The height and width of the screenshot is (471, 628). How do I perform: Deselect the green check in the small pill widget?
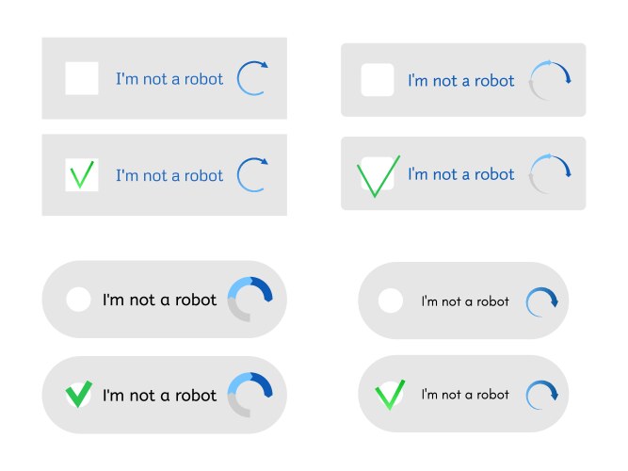coord(390,395)
